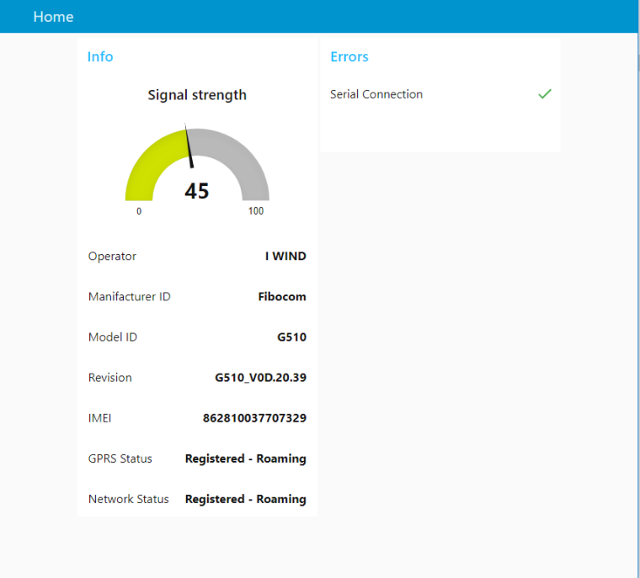This screenshot has height=578, width=640.
Task: Click the gauge minimum label 0
Action: tap(139, 211)
